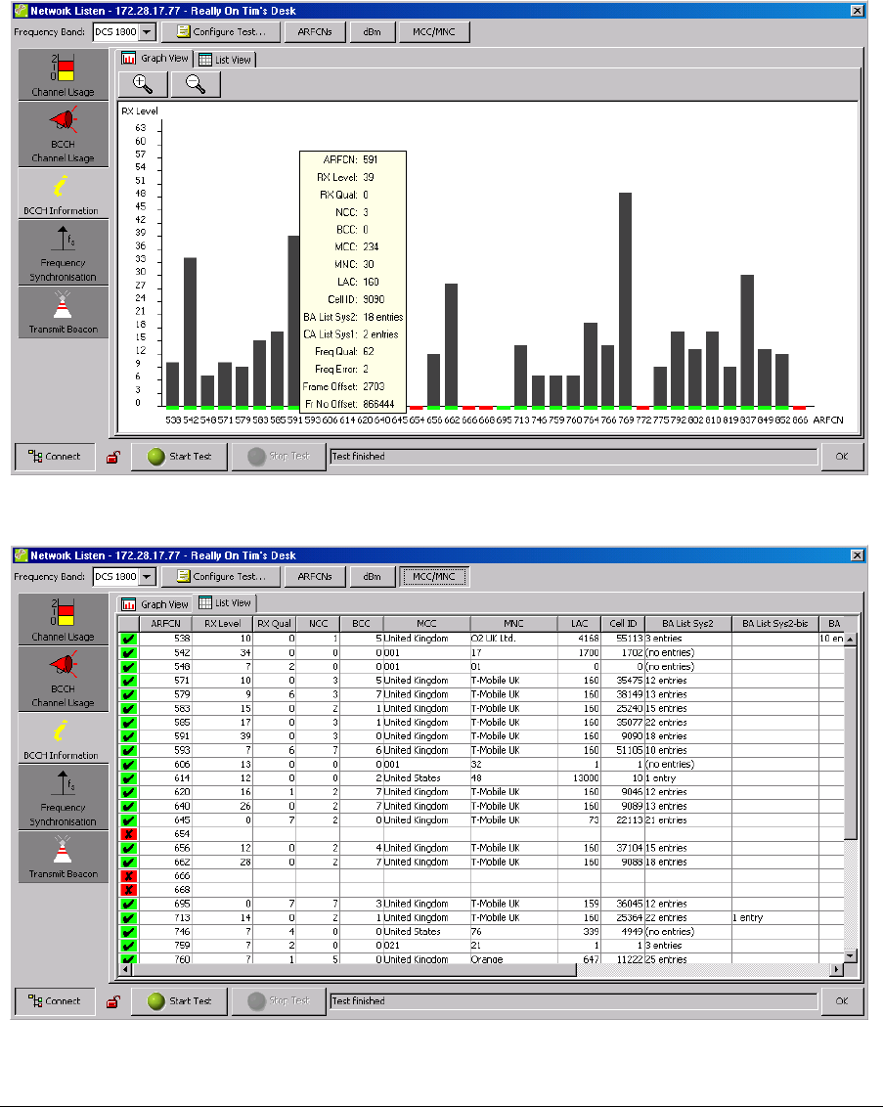Click dBm button in lower window
The width and height of the screenshot is (883, 1107).
click(x=372, y=577)
